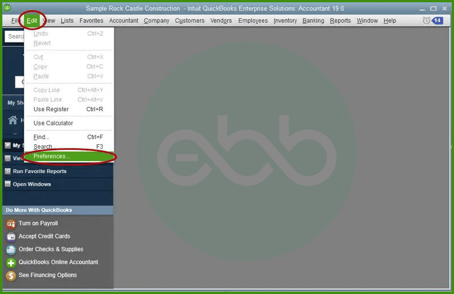Screen dimensions: 454x294
Task: Open the Accountant menu
Action: [x=124, y=20]
